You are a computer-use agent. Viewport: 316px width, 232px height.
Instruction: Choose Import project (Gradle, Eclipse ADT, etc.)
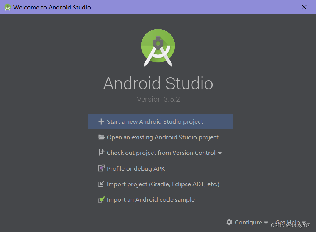point(160,184)
